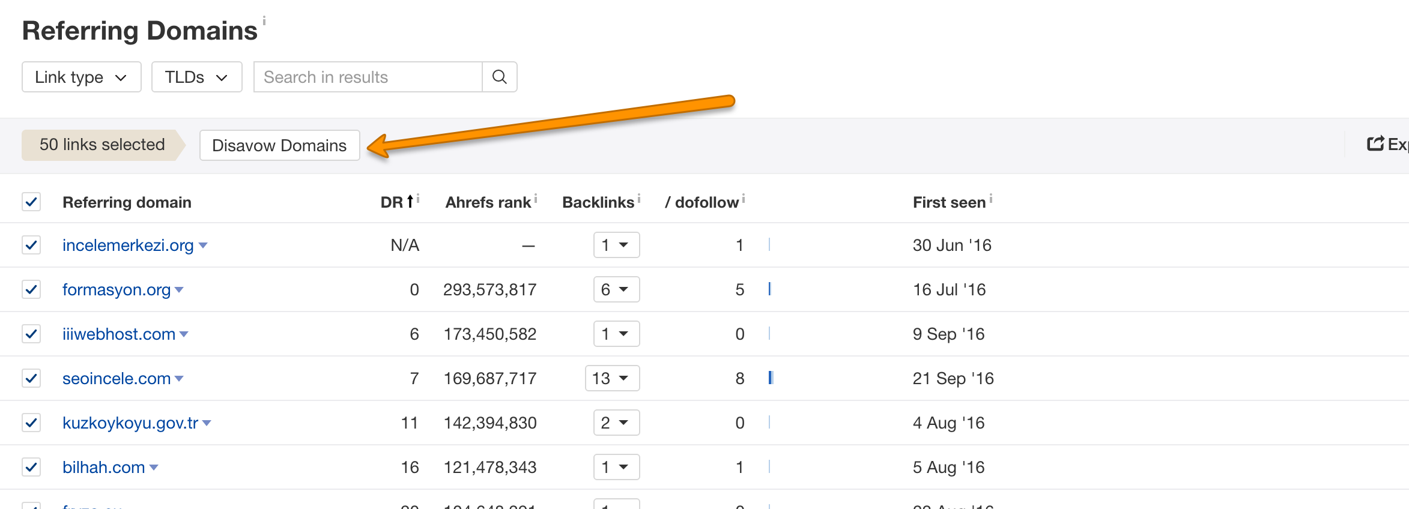Click info icon next to Referring Domains title

[264, 21]
